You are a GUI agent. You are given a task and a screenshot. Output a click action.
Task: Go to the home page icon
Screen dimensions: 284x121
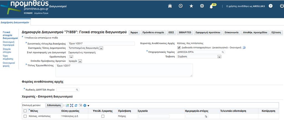pyautogui.click(x=170, y=6)
